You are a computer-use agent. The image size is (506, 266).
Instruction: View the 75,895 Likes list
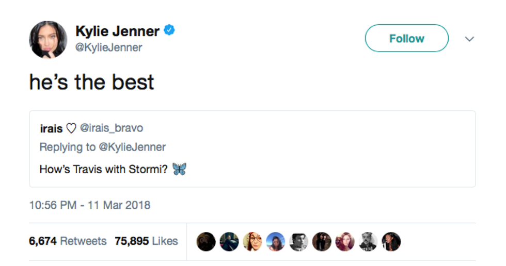(146, 241)
